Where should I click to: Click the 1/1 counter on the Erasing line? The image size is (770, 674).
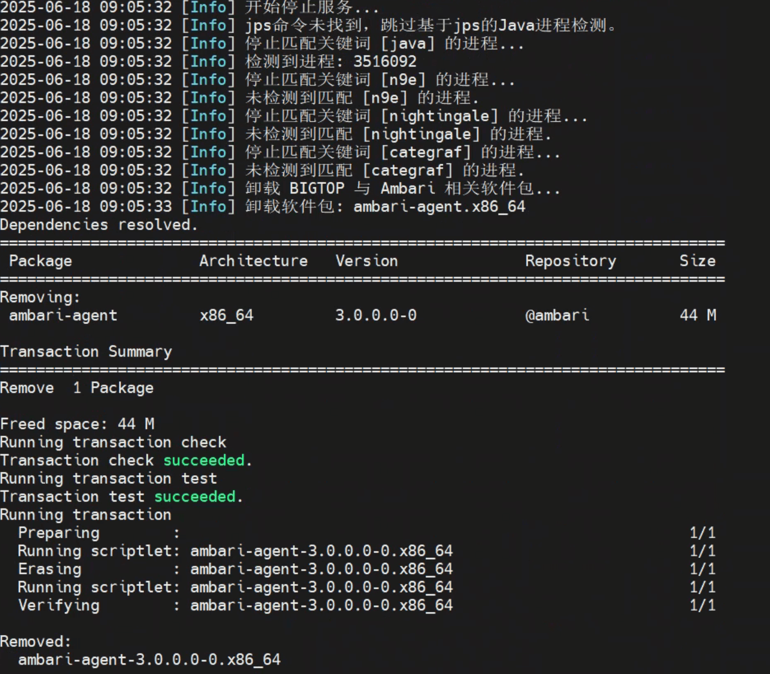point(703,569)
